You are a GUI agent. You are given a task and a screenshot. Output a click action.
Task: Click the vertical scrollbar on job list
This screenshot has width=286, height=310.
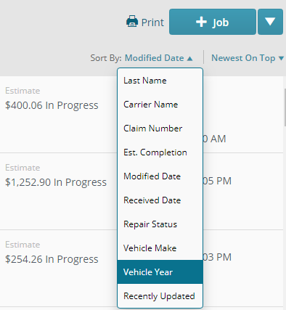point(285,107)
